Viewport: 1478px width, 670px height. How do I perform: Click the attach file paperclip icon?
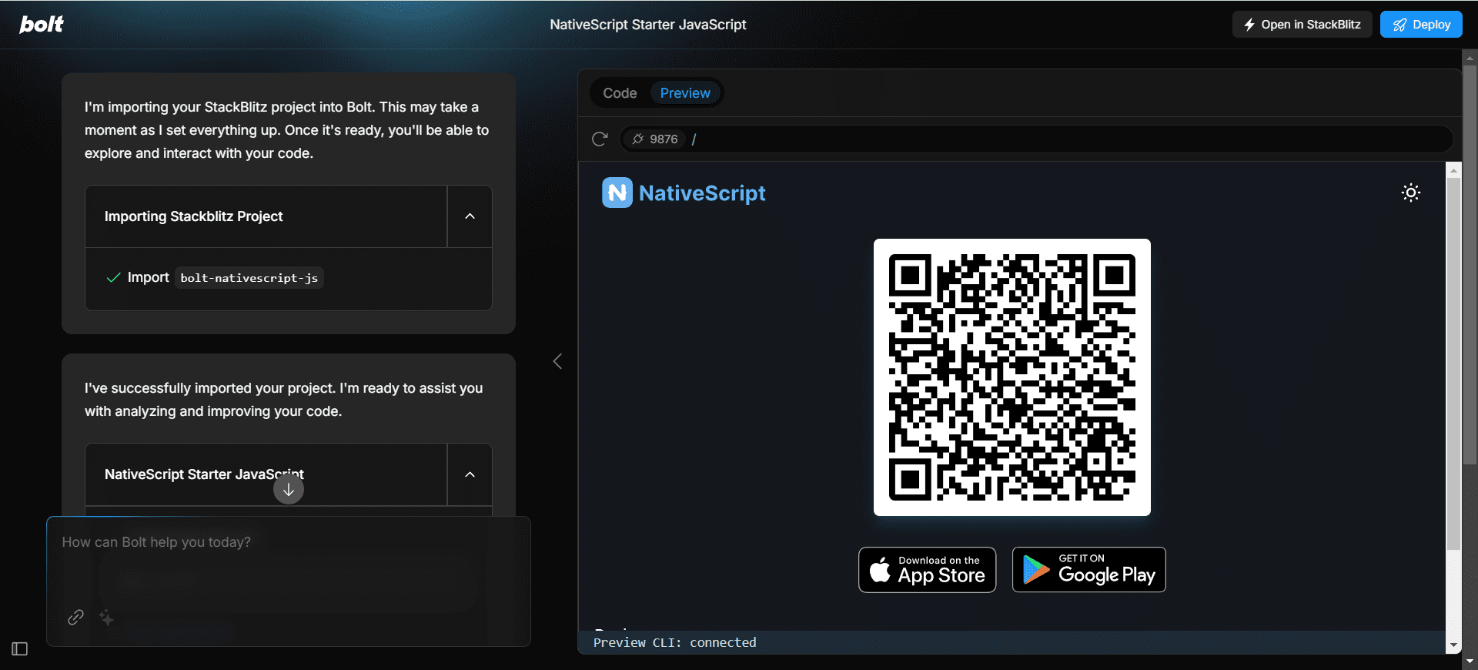point(75,617)
